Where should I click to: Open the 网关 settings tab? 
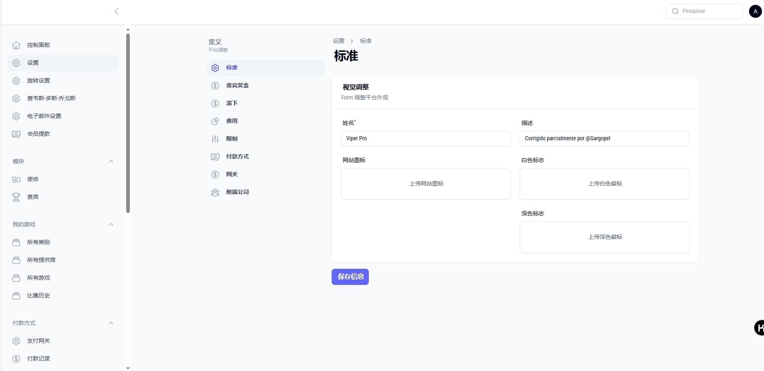tap(232, 175)
